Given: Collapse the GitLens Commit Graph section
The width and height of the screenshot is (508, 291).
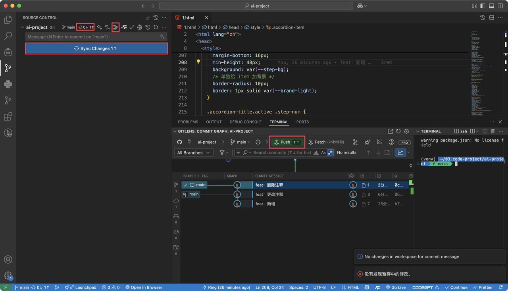Looking at the screenshot, I should (x=175, y=131).
